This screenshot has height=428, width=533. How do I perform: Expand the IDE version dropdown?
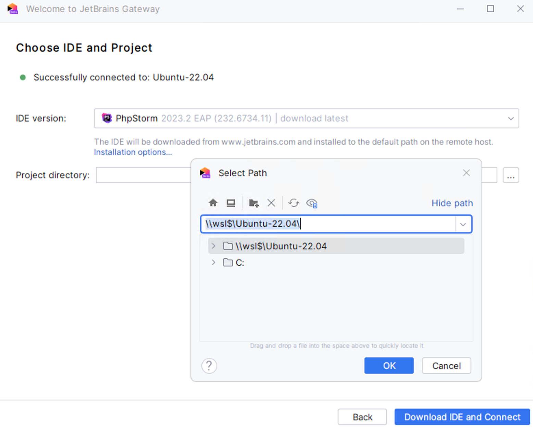(x=511, y=118)
